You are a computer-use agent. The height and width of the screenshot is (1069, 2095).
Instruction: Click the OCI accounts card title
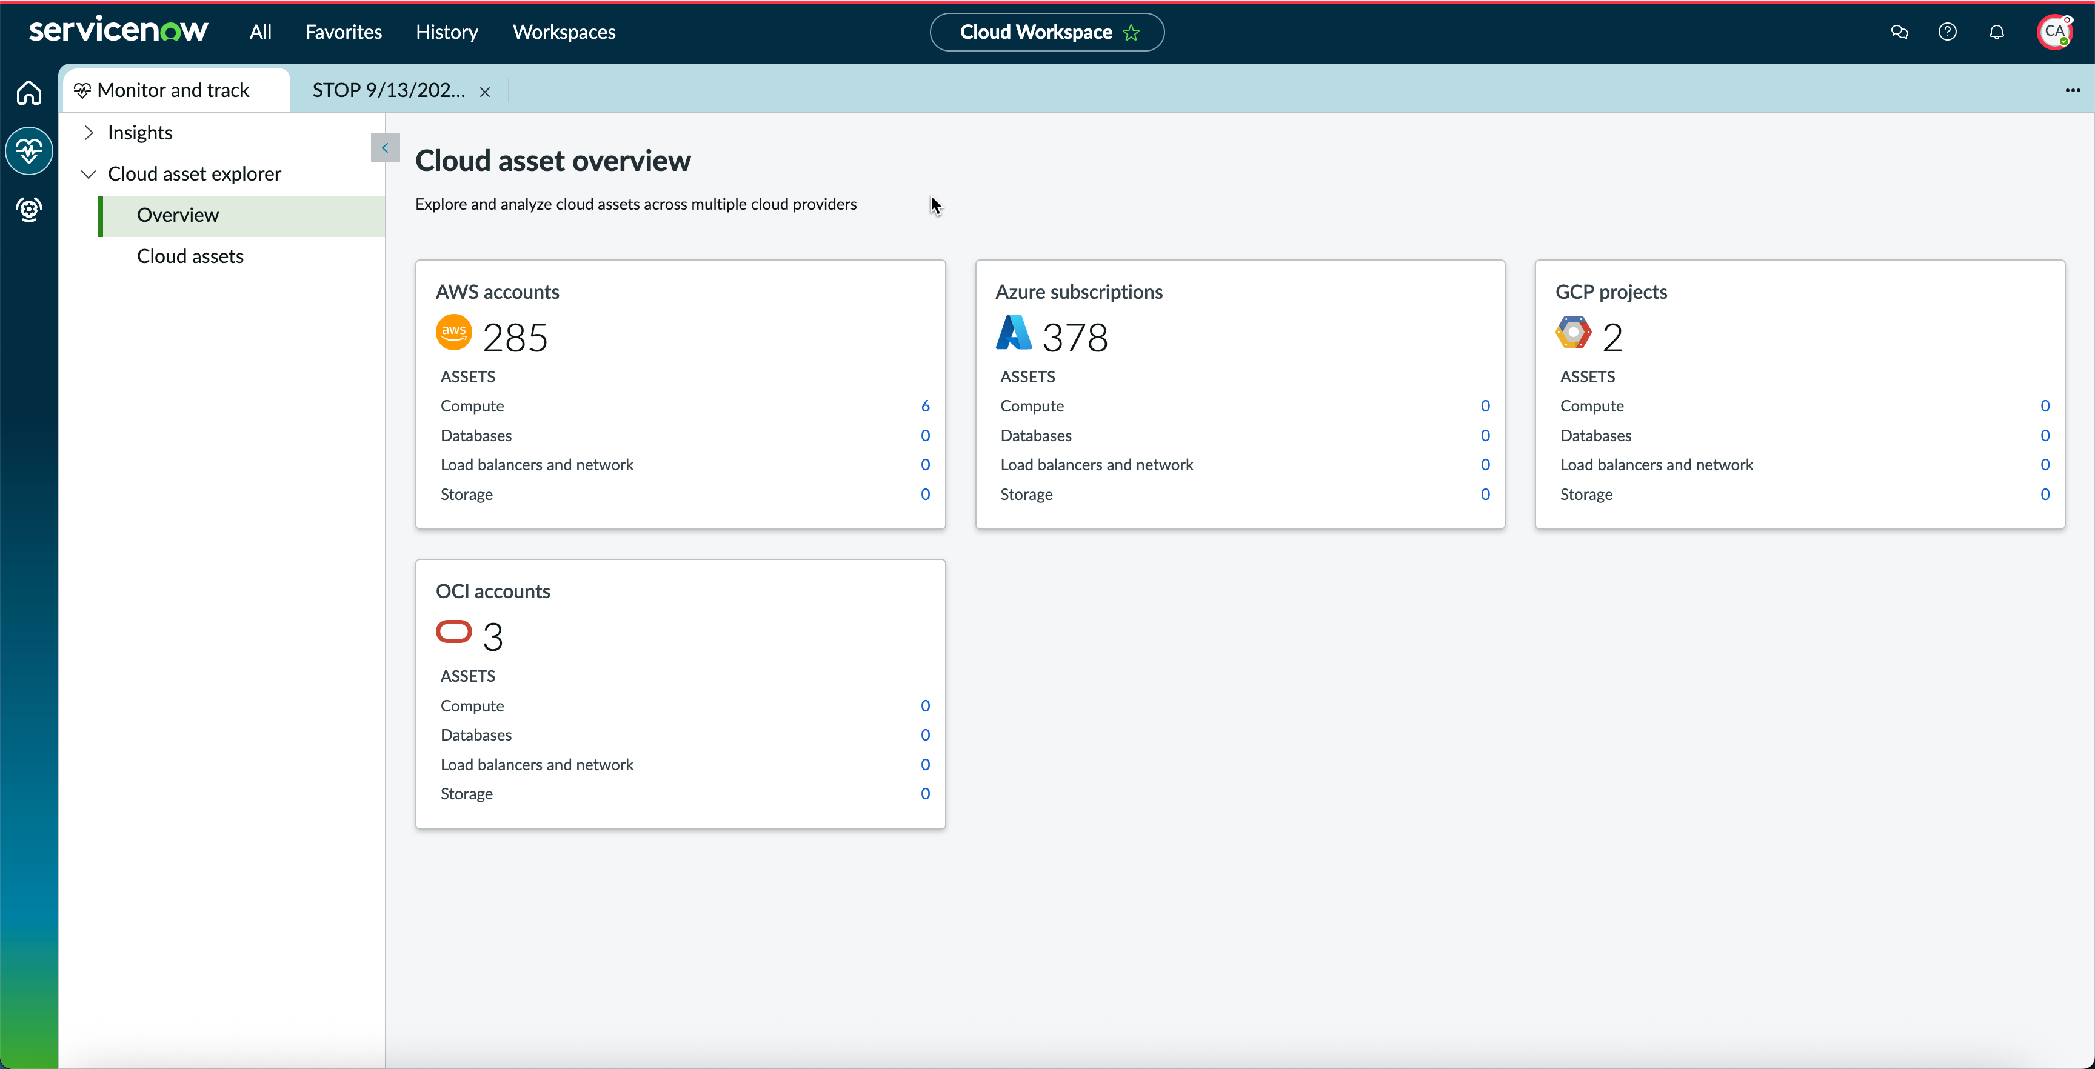tap(493, 591)
